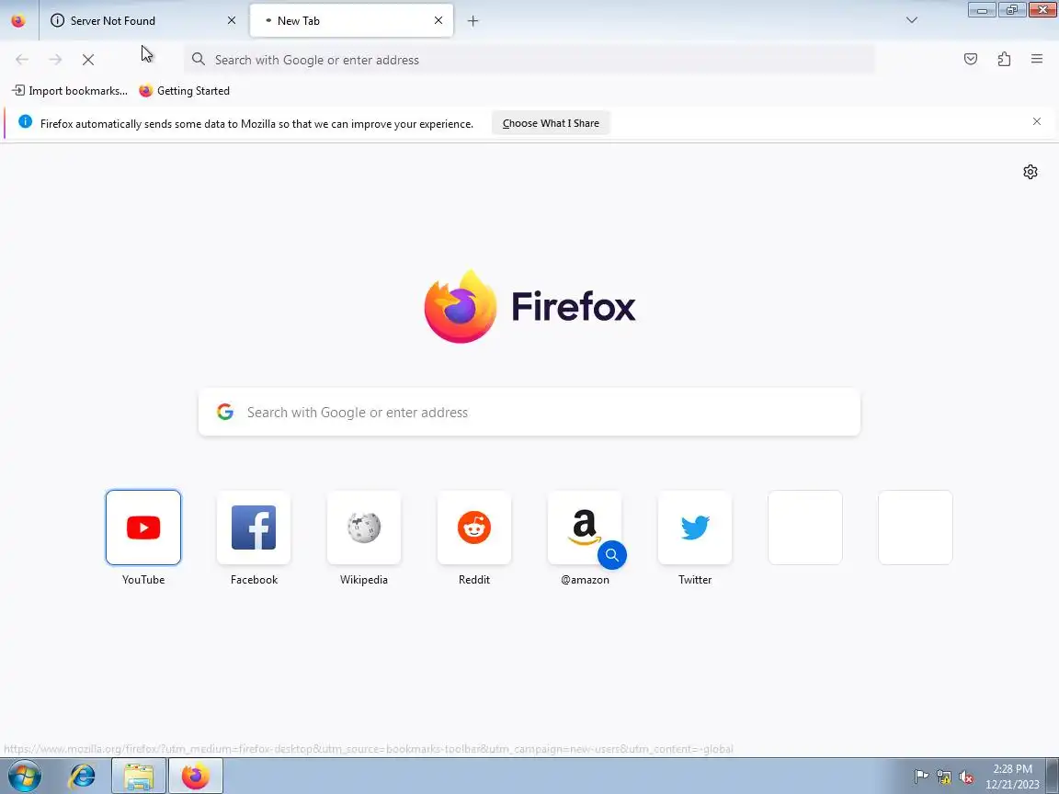Select the New Tab tab
The height and width of the screenshot is (794, 1059).
(x=351, y=20)
